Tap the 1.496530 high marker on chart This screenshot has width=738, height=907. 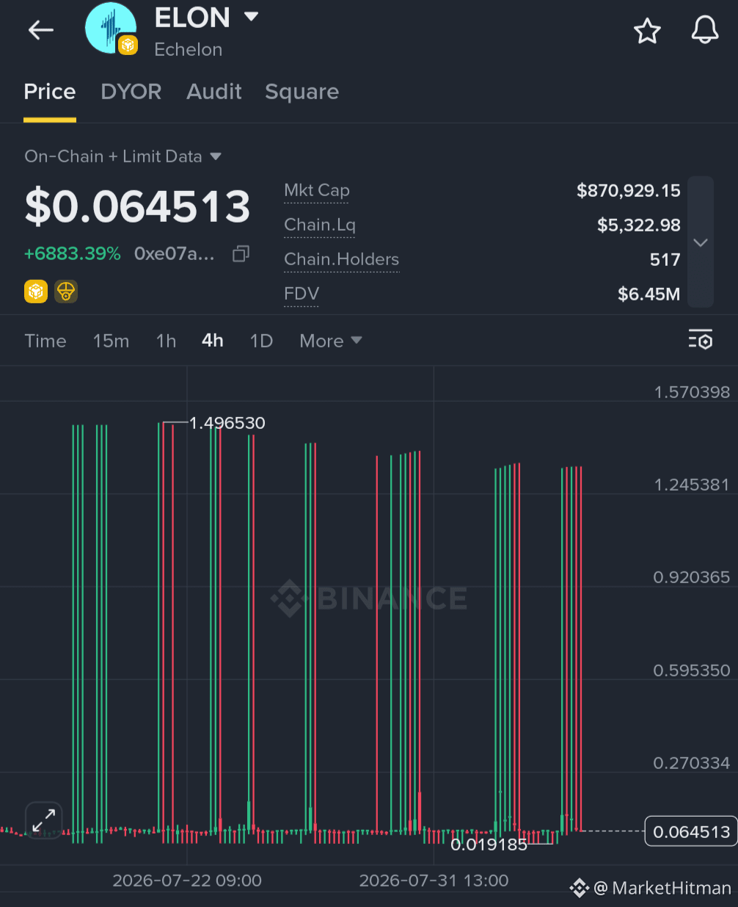click(x=227, y=423)
